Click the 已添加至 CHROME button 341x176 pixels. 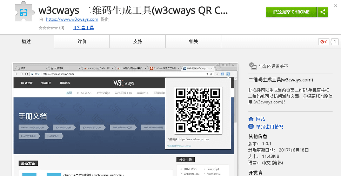pos(291,12)
